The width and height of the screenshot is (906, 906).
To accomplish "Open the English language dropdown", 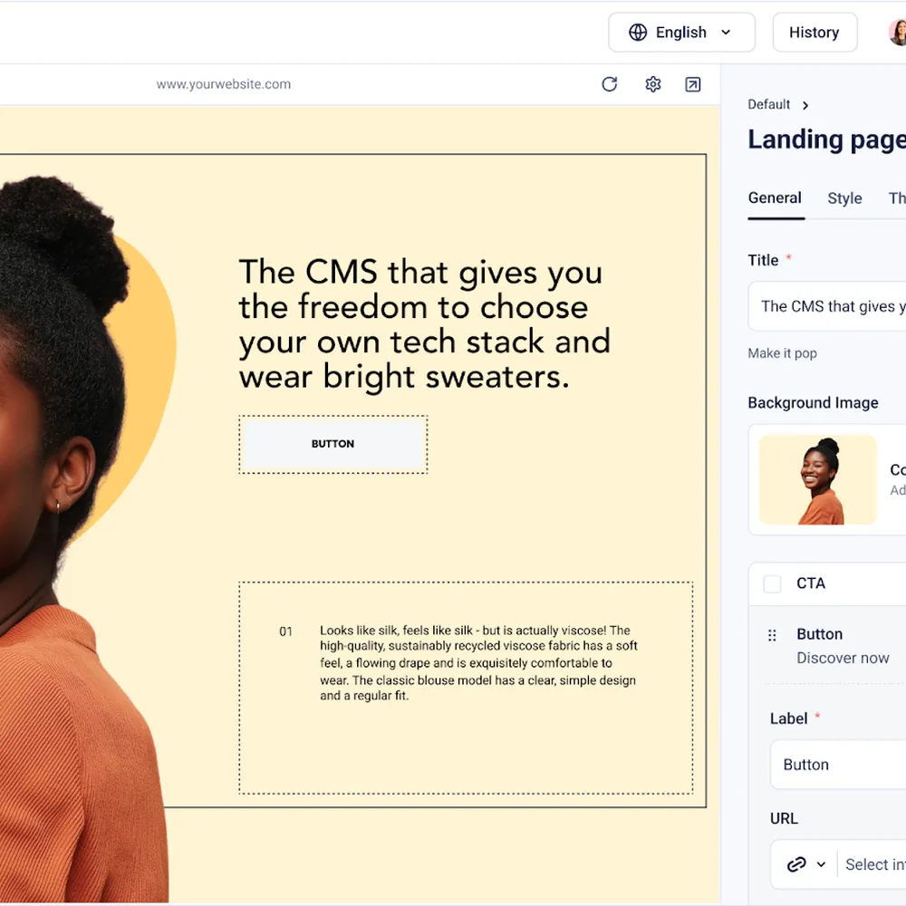I will pos(682,33).
